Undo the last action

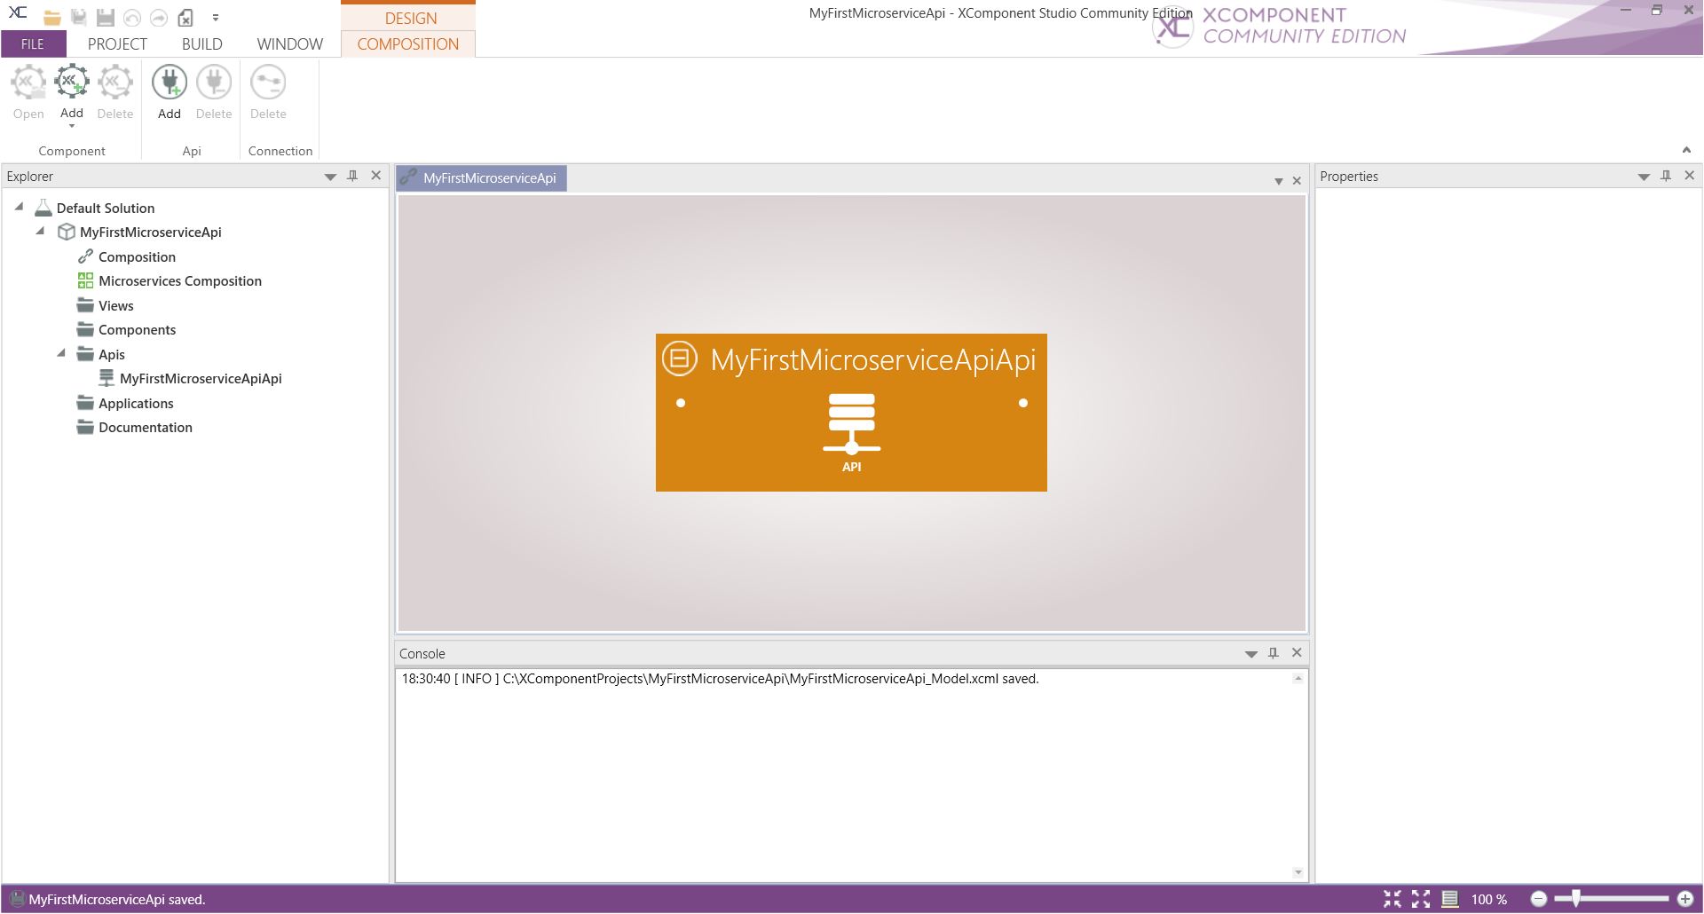pyautogui.click(x=132, y=17)
